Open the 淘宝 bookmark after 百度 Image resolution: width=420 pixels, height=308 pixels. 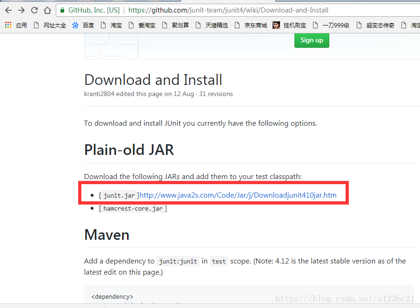[112, 26]
